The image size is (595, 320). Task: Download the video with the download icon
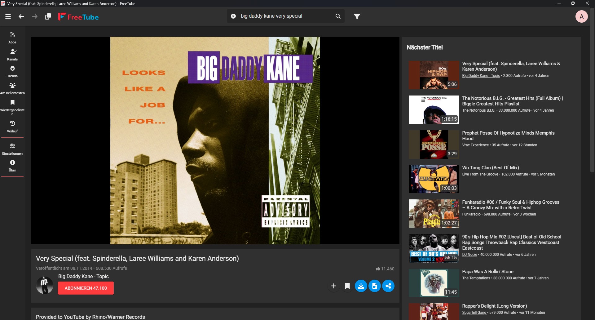click(361, 286)
